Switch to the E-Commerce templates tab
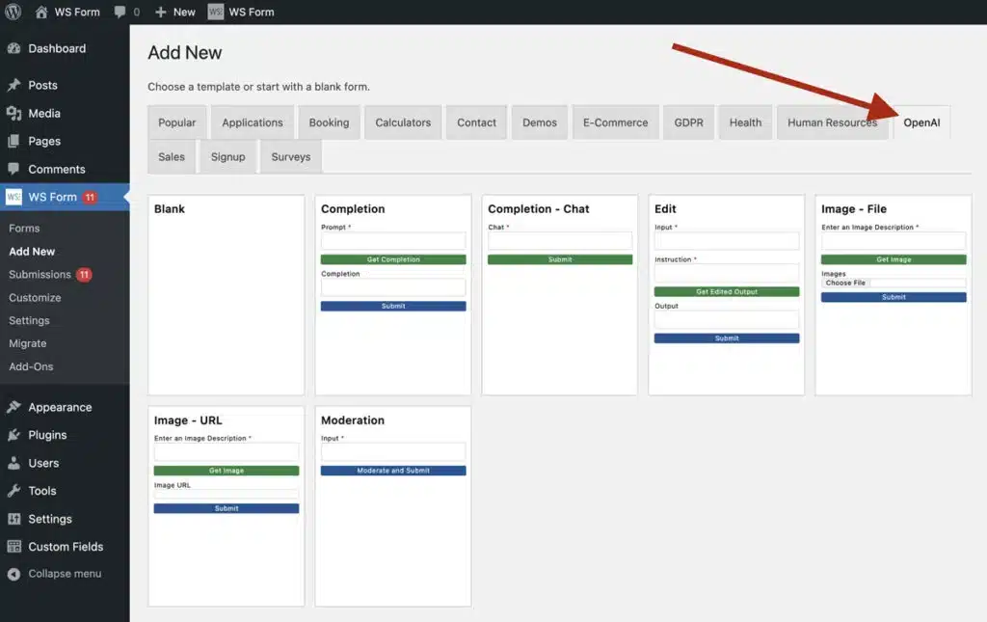This screenshot has height=622, width=987. (615, 122)
